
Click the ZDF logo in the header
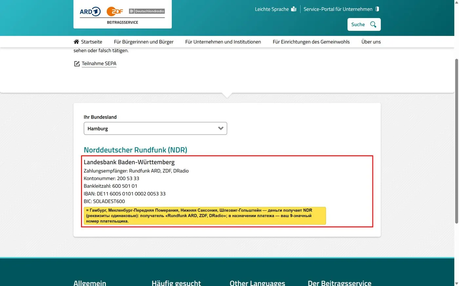(x=115, y=11)
